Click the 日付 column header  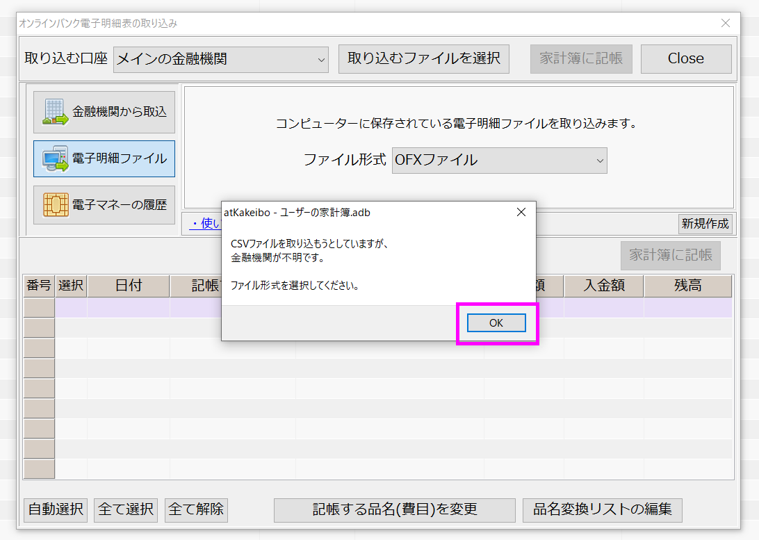pyautogui.click(x=129, y=286)
